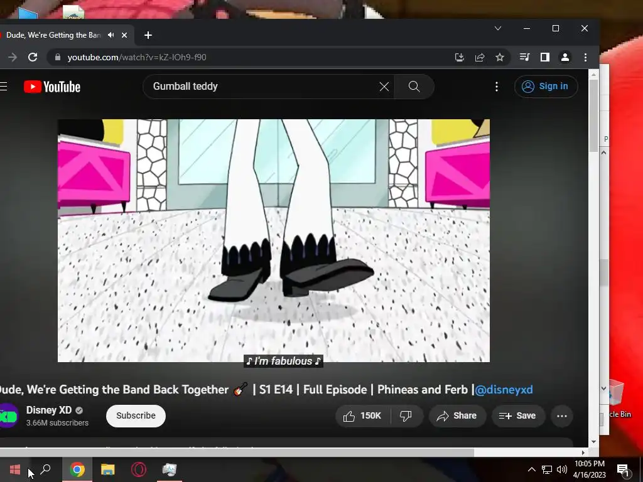The width and height of the screenshot is (643, 482).
Task: Click the Sign in button
Action: (x=546, y=87)
